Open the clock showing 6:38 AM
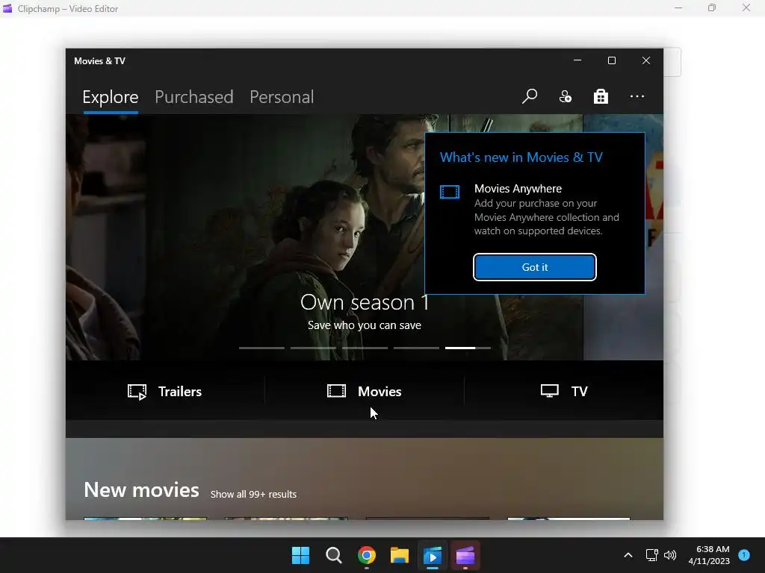This screenshot has height=573, width=765. [709, 555]
